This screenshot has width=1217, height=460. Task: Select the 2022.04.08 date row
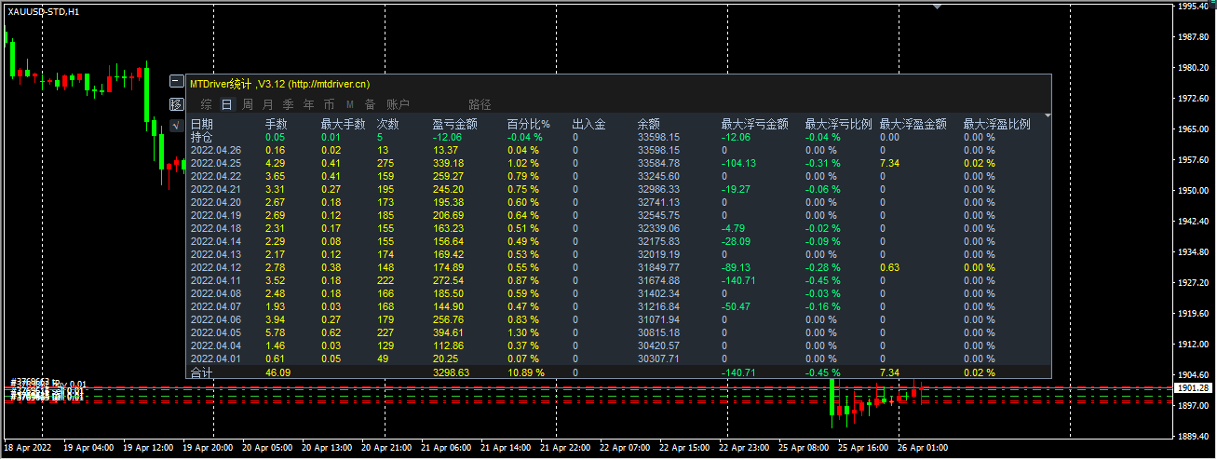pyautogui.click(x=215, y=293)
